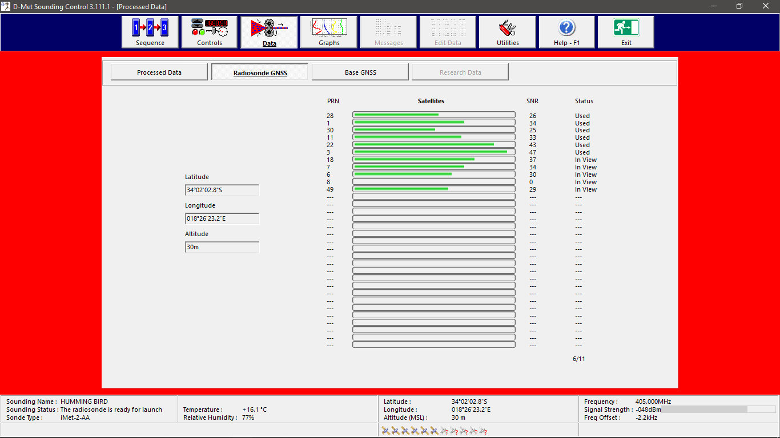Switch to the Processed Data tab
Image resolution: width=780 pixels, height=438 pixels.
point(159,72)
